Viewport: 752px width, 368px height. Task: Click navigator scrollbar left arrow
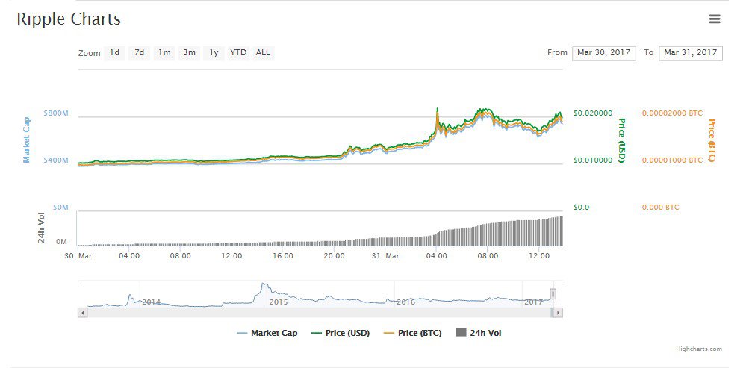click(82, 313)
